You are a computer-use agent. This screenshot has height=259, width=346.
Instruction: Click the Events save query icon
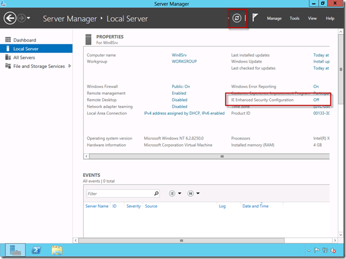191,193
